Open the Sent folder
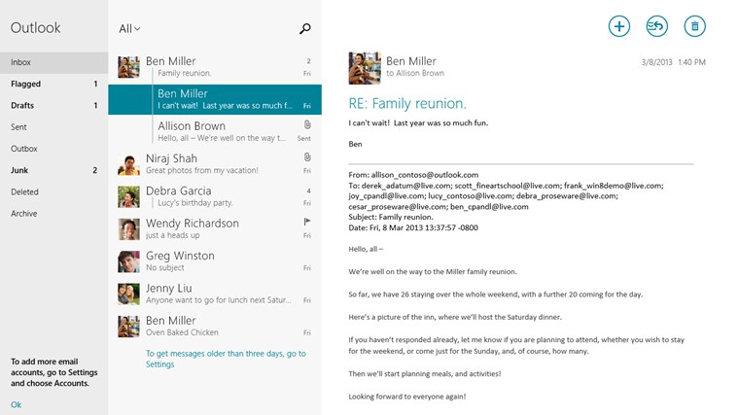Image resolution: width=738 pixels, height=415 pixels. point(54,127)
